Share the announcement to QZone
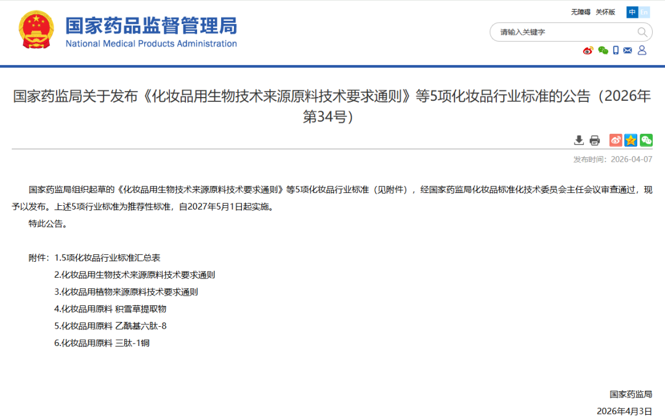Image resolution: width=665 pixels, height=419 pixels. 631,140
